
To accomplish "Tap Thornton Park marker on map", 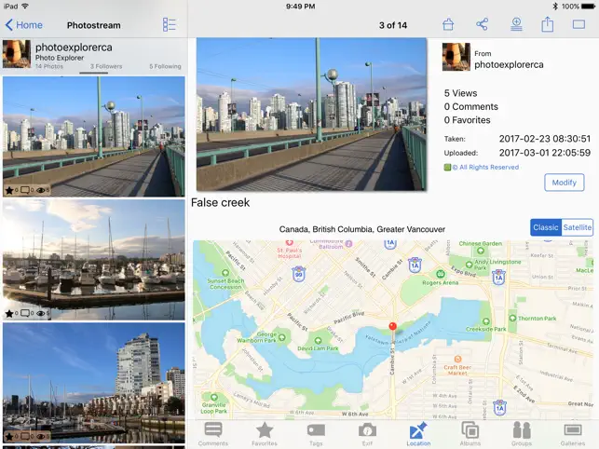I will [x=512, y=318].
